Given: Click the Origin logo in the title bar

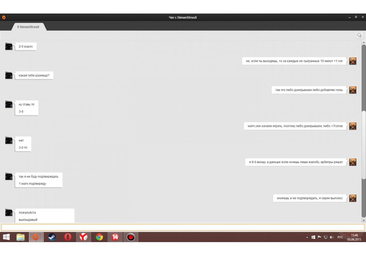Looking at the screenshot, I should [x=4, y=17].
